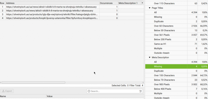The image size is (208, 99).
Task: Click row number 3 cell
Action: 3,14
